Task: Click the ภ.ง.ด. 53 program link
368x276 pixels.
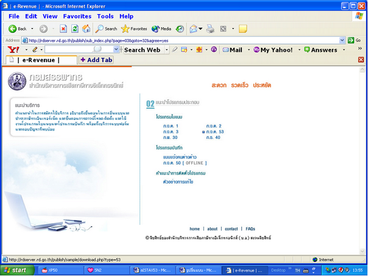Action: (214, 132)
